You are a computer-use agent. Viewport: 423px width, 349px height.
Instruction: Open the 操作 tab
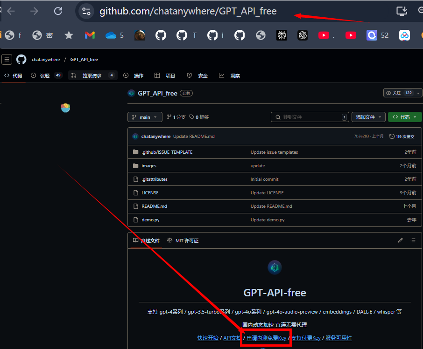133,75
